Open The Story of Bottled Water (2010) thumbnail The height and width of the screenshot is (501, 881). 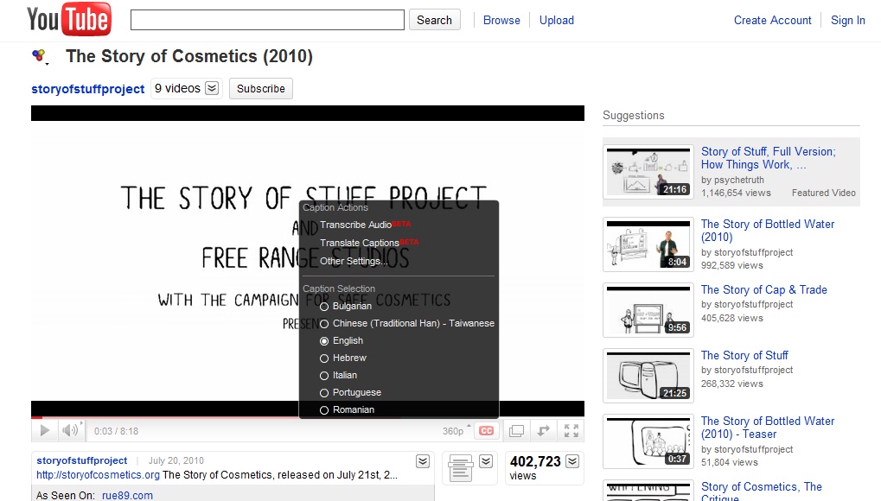648,244
